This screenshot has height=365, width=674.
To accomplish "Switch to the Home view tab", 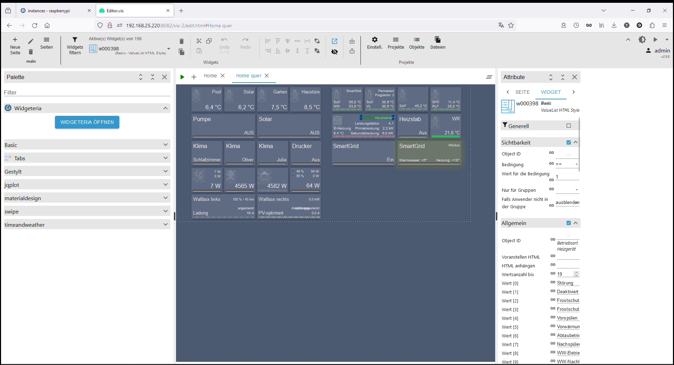I will click(x=210, y=76).
